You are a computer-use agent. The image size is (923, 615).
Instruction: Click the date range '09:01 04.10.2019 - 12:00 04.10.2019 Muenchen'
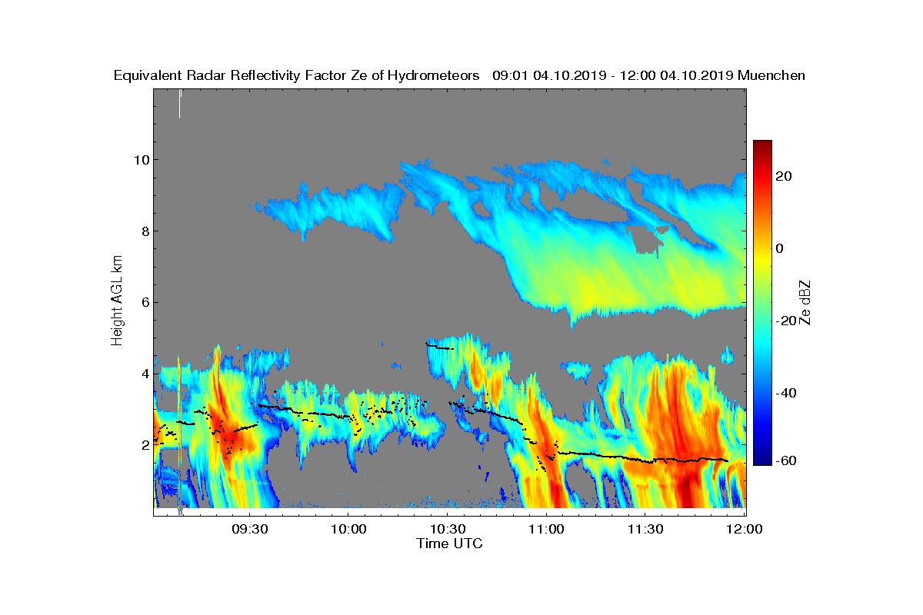tap(649, 75)
